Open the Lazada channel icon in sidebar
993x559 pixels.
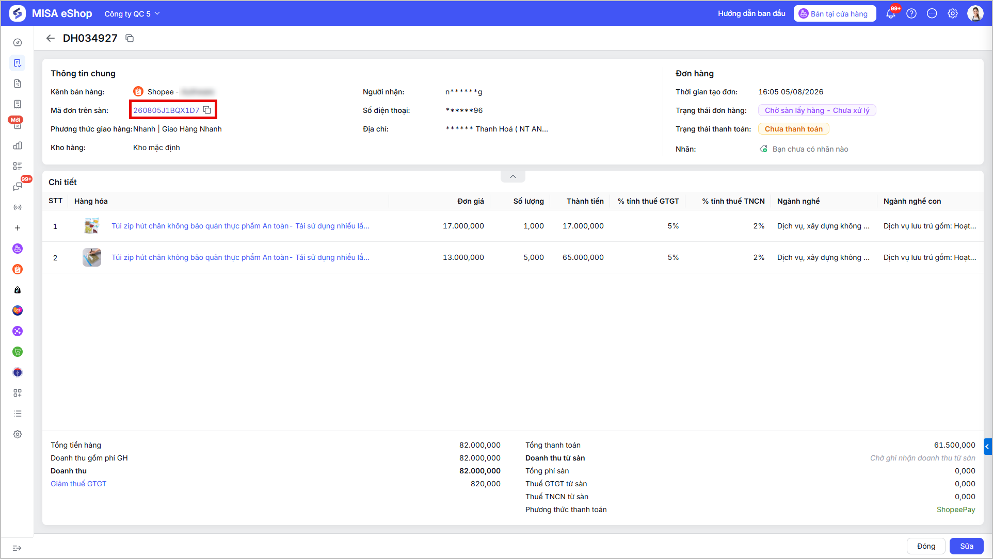coord(18,310)
